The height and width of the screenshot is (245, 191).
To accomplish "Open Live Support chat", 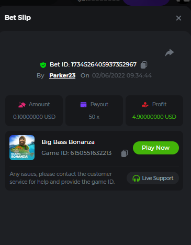I will point(153,178).
